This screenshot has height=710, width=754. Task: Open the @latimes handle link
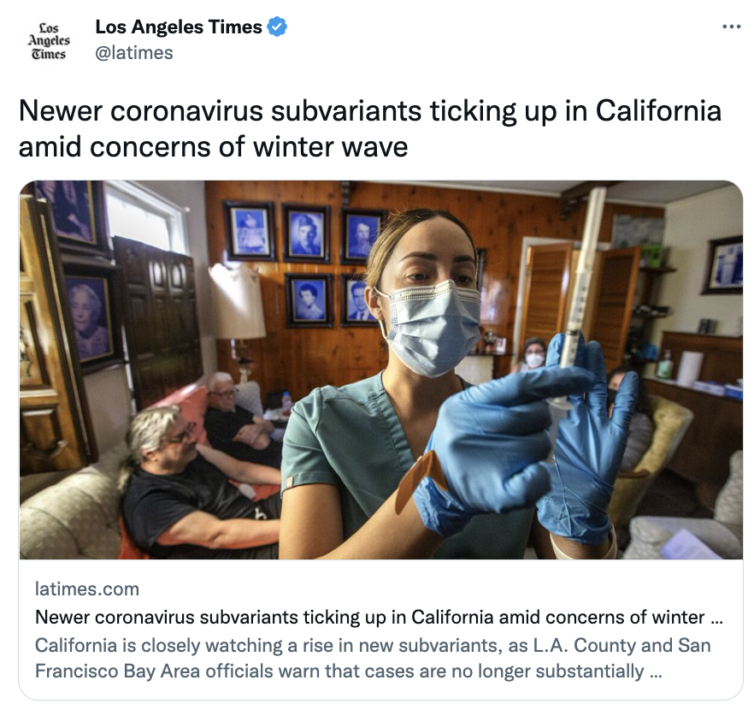tap(134, 52)
